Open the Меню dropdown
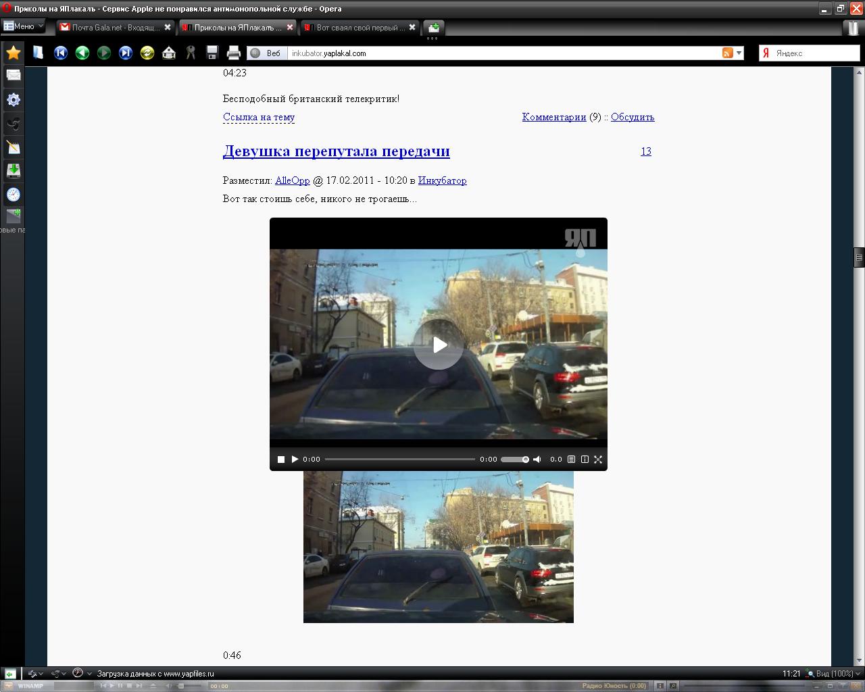Screen dimensions: 865x692 [x=24, y=26]
